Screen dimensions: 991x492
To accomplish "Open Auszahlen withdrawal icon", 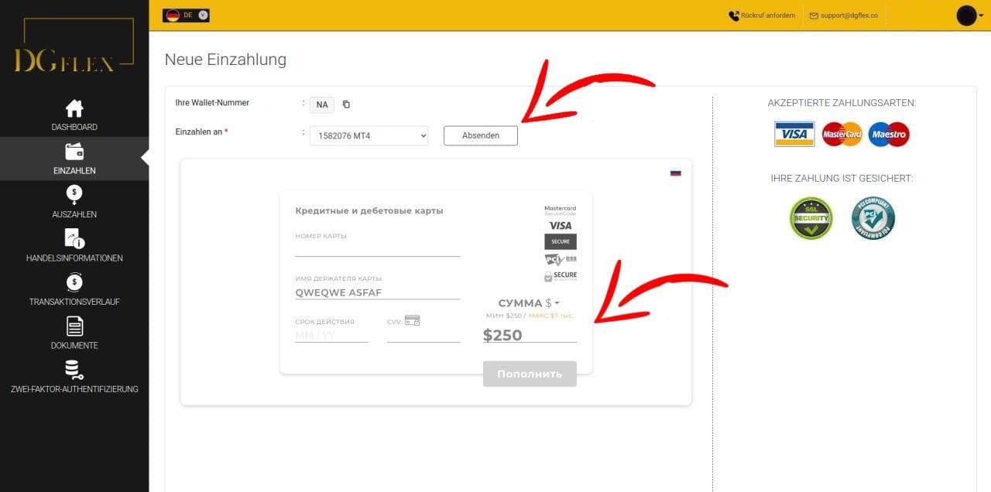I will pos(74,195).
